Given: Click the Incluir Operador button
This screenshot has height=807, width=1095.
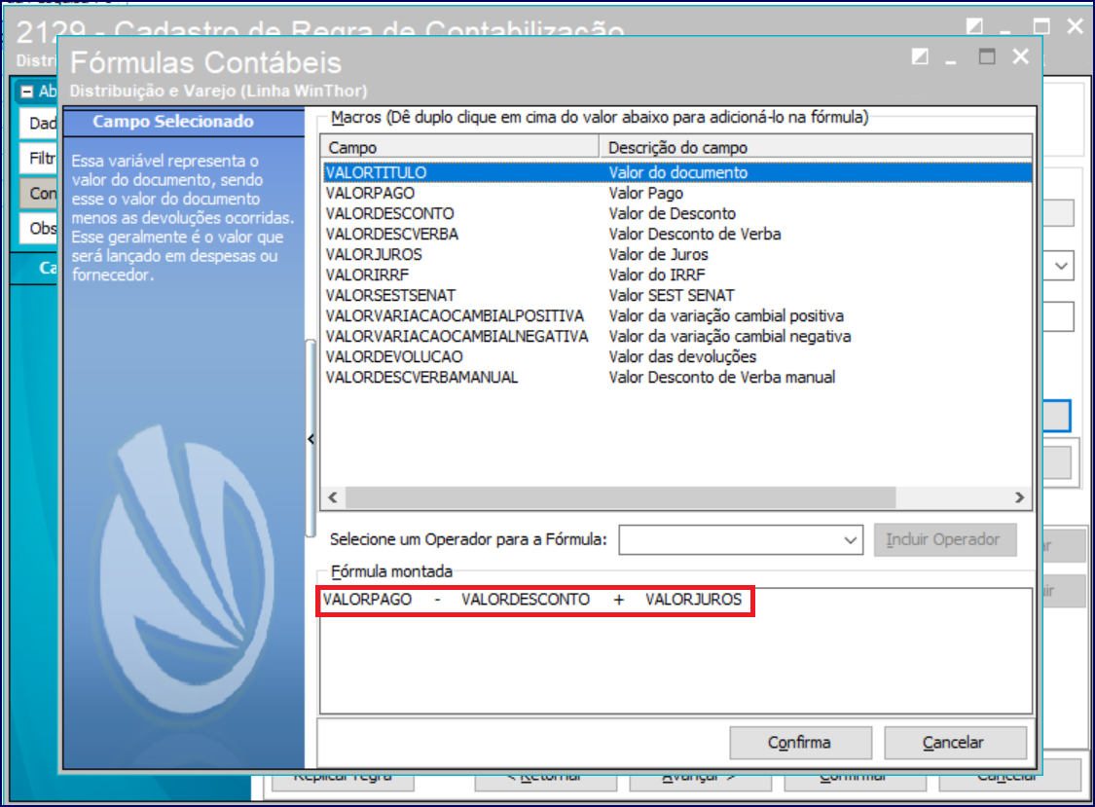Looking at the screenshot, I should (x=944, y=540).
